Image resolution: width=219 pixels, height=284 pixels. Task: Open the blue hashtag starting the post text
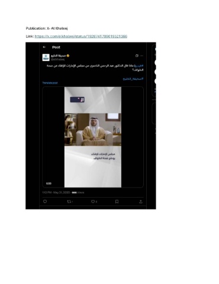(x=139, y=66)
